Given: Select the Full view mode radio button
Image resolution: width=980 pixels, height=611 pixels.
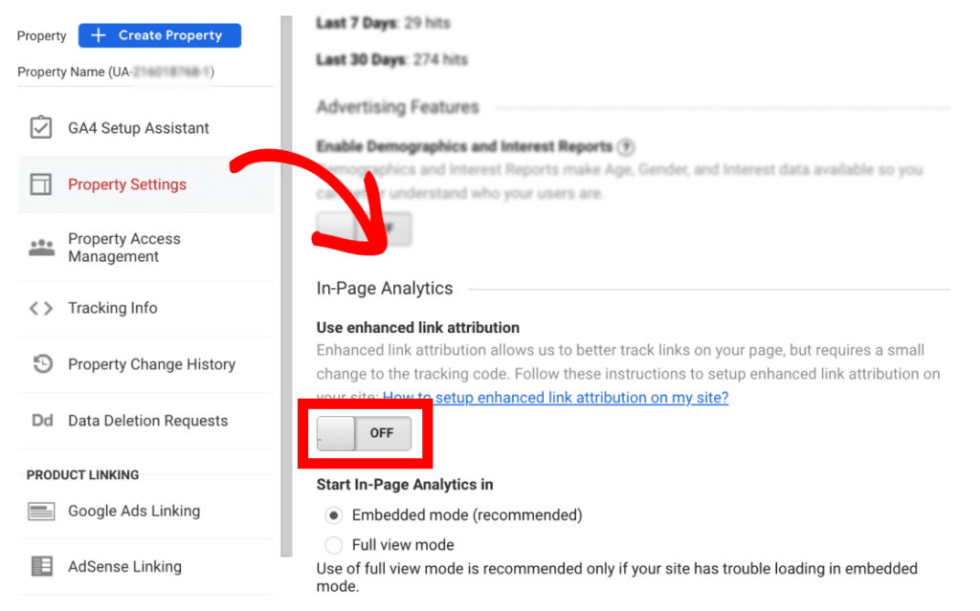Looking at the screenshot, I should point(333,545).
